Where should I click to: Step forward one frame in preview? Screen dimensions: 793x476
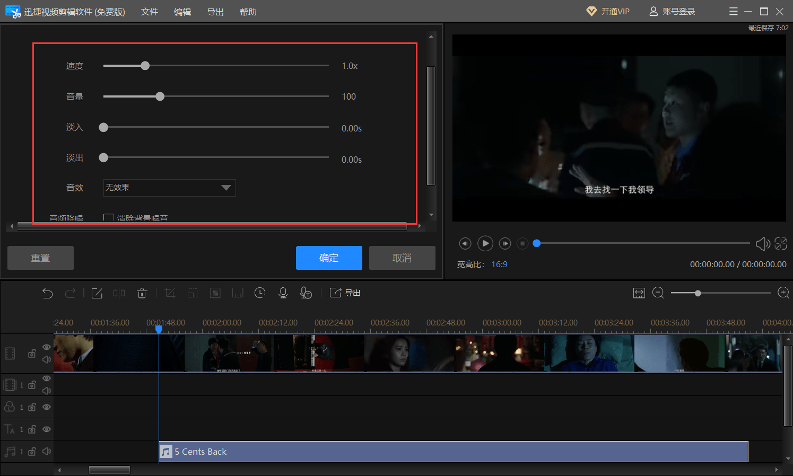click(505, 243)
